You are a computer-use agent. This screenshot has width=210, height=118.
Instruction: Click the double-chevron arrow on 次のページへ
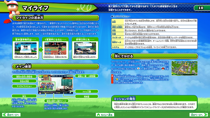(x=206, y=115)
